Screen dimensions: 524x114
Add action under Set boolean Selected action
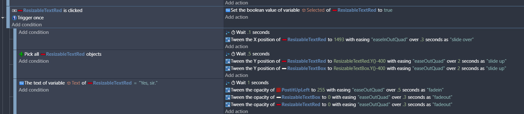click(x=237, y=17)
